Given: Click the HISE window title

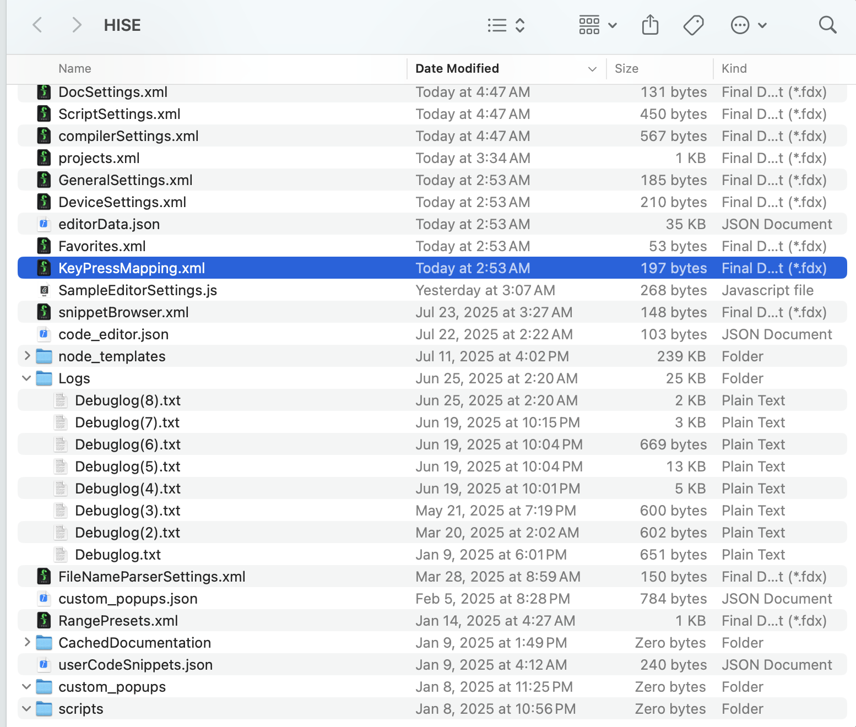Looking at the screenshot, I should pos(122,25).
